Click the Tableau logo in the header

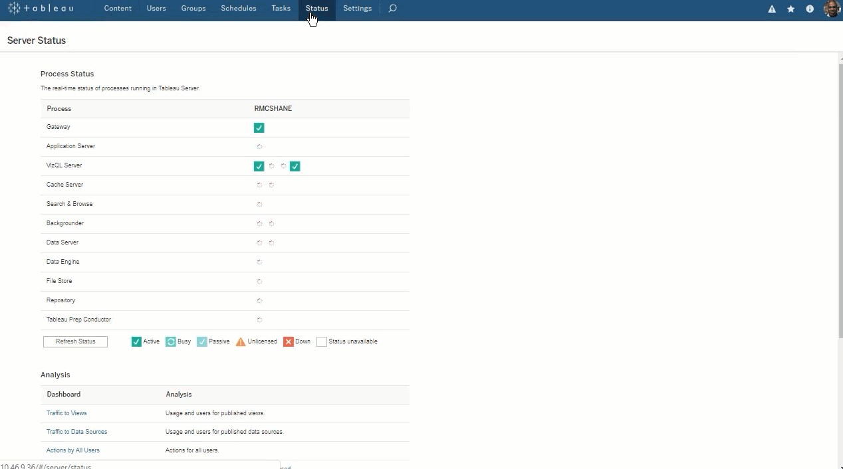41,9
